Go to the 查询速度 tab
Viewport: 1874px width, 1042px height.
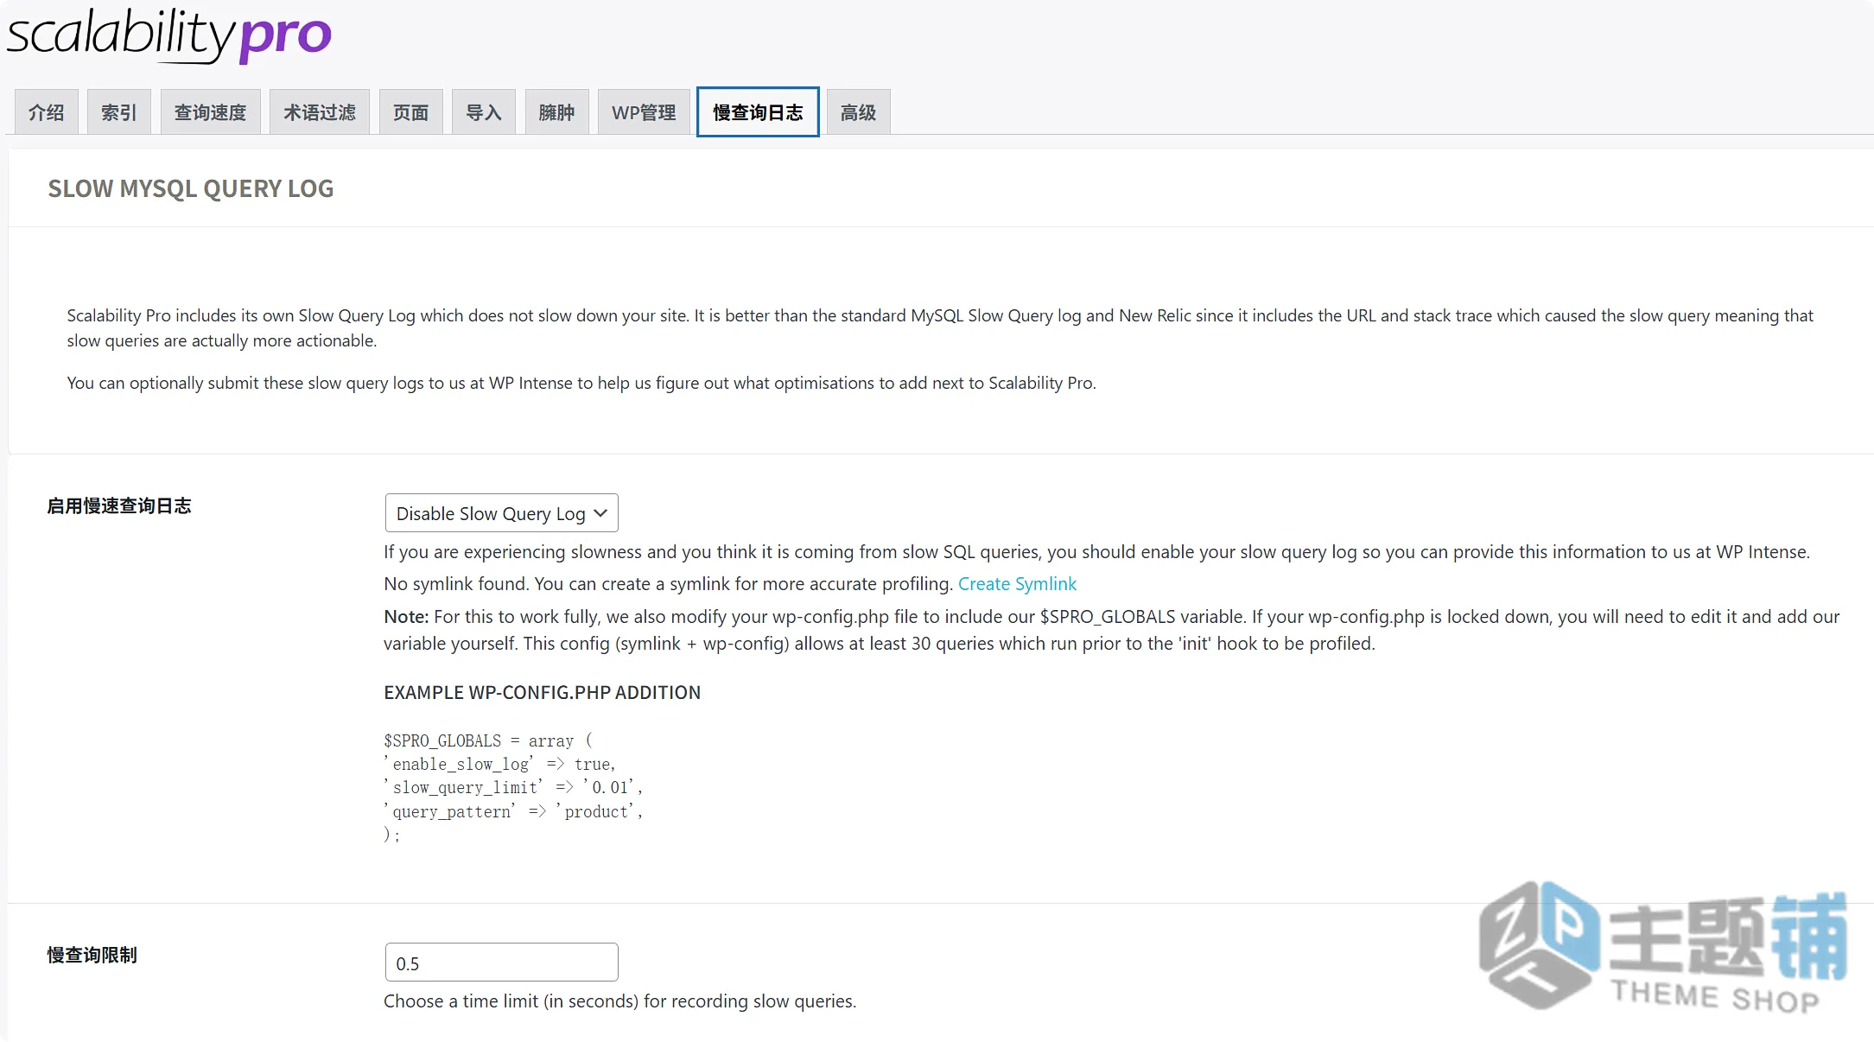(x=211, y=112)
